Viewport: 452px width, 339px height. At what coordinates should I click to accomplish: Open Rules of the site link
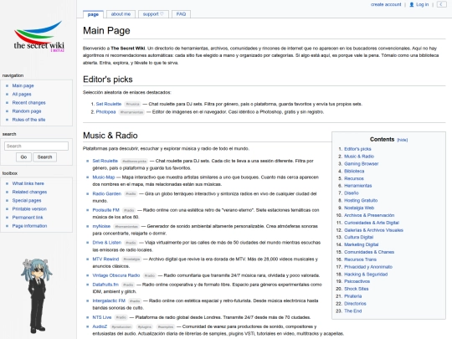[x=28, y=120]
